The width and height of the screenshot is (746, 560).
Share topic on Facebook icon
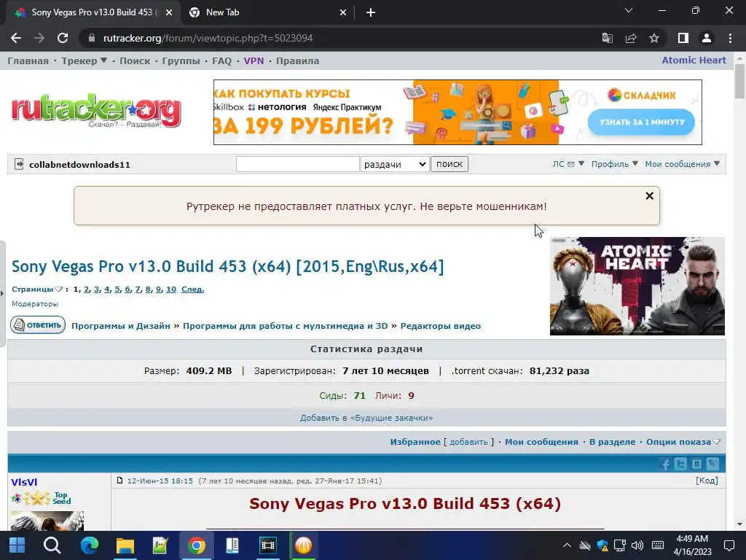click(665, 464)
